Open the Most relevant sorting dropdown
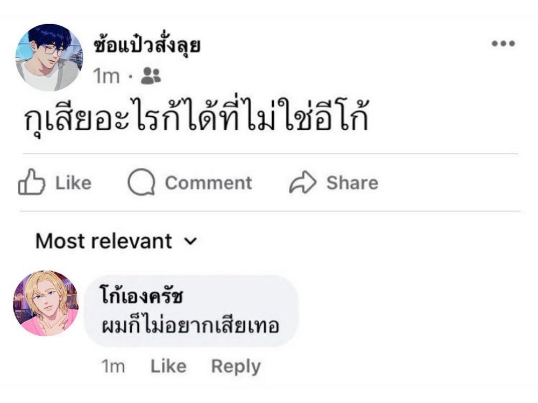The image size is (538, 403). pyautogui.click(x=105, y=242)
